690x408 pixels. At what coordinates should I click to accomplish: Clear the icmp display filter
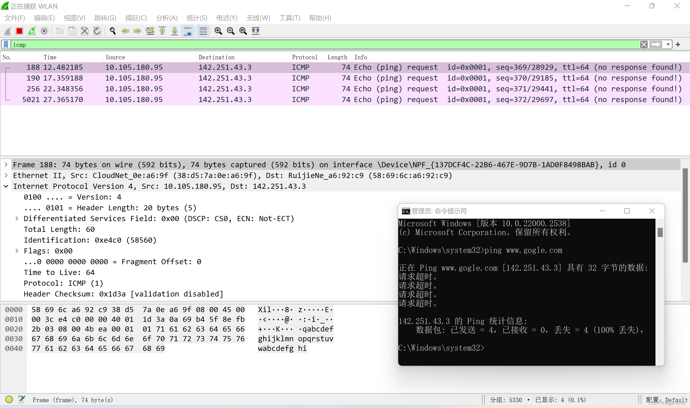[644, 44]
